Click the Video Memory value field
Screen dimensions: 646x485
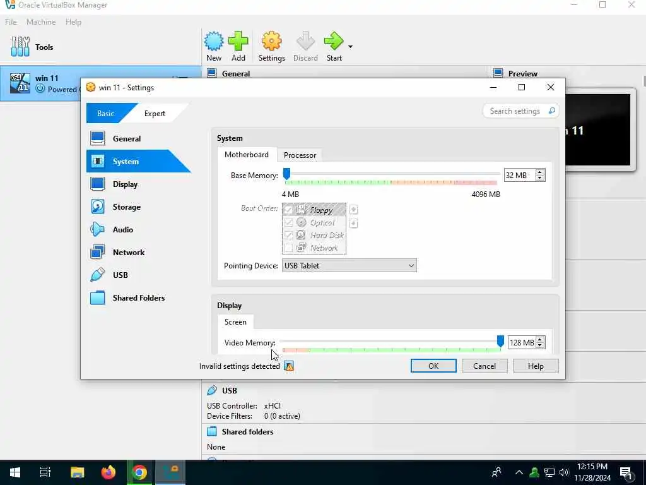522,342
